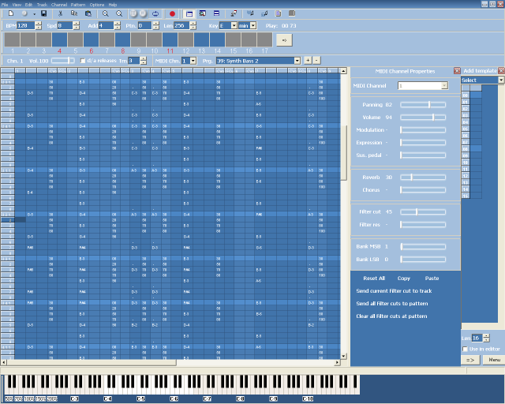Open the MIDI Channel dropdown in properties panel
This screenshot has width=505, height=404.
(x=444, y=85)
